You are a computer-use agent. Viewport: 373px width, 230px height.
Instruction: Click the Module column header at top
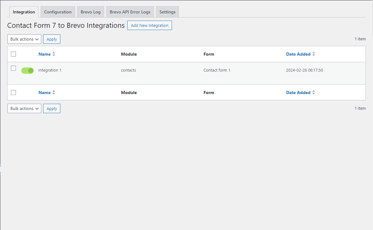(129, 54)
